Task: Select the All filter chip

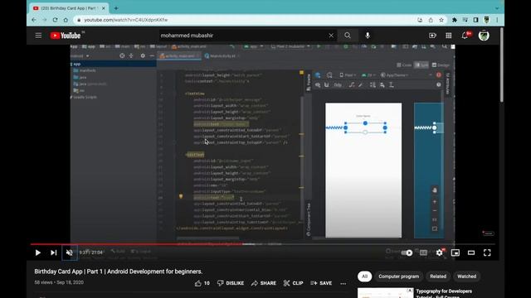Action: 364,276
